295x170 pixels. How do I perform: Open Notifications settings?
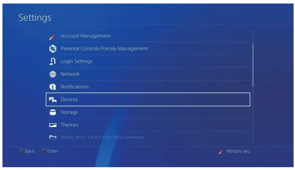coord(148,87)
